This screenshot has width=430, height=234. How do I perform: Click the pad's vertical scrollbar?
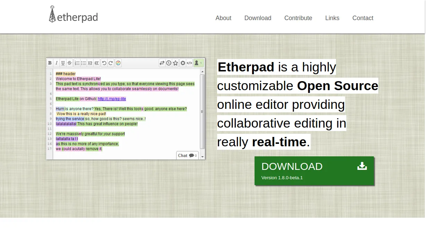[203, 112]
